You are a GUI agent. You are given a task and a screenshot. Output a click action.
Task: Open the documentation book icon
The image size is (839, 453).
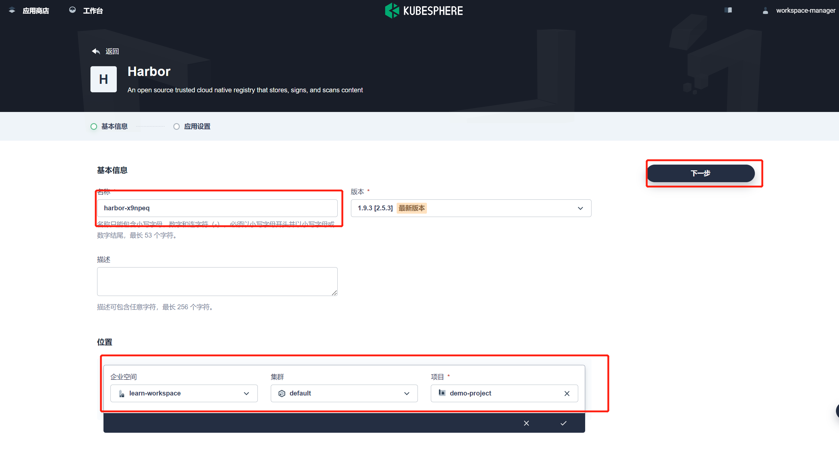coord(728,10)
